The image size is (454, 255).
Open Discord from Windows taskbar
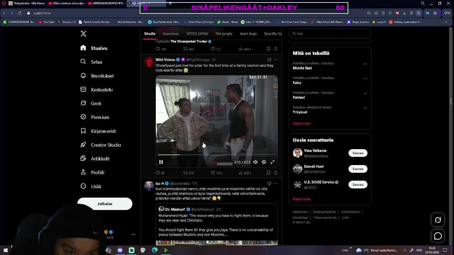point(120,250)
